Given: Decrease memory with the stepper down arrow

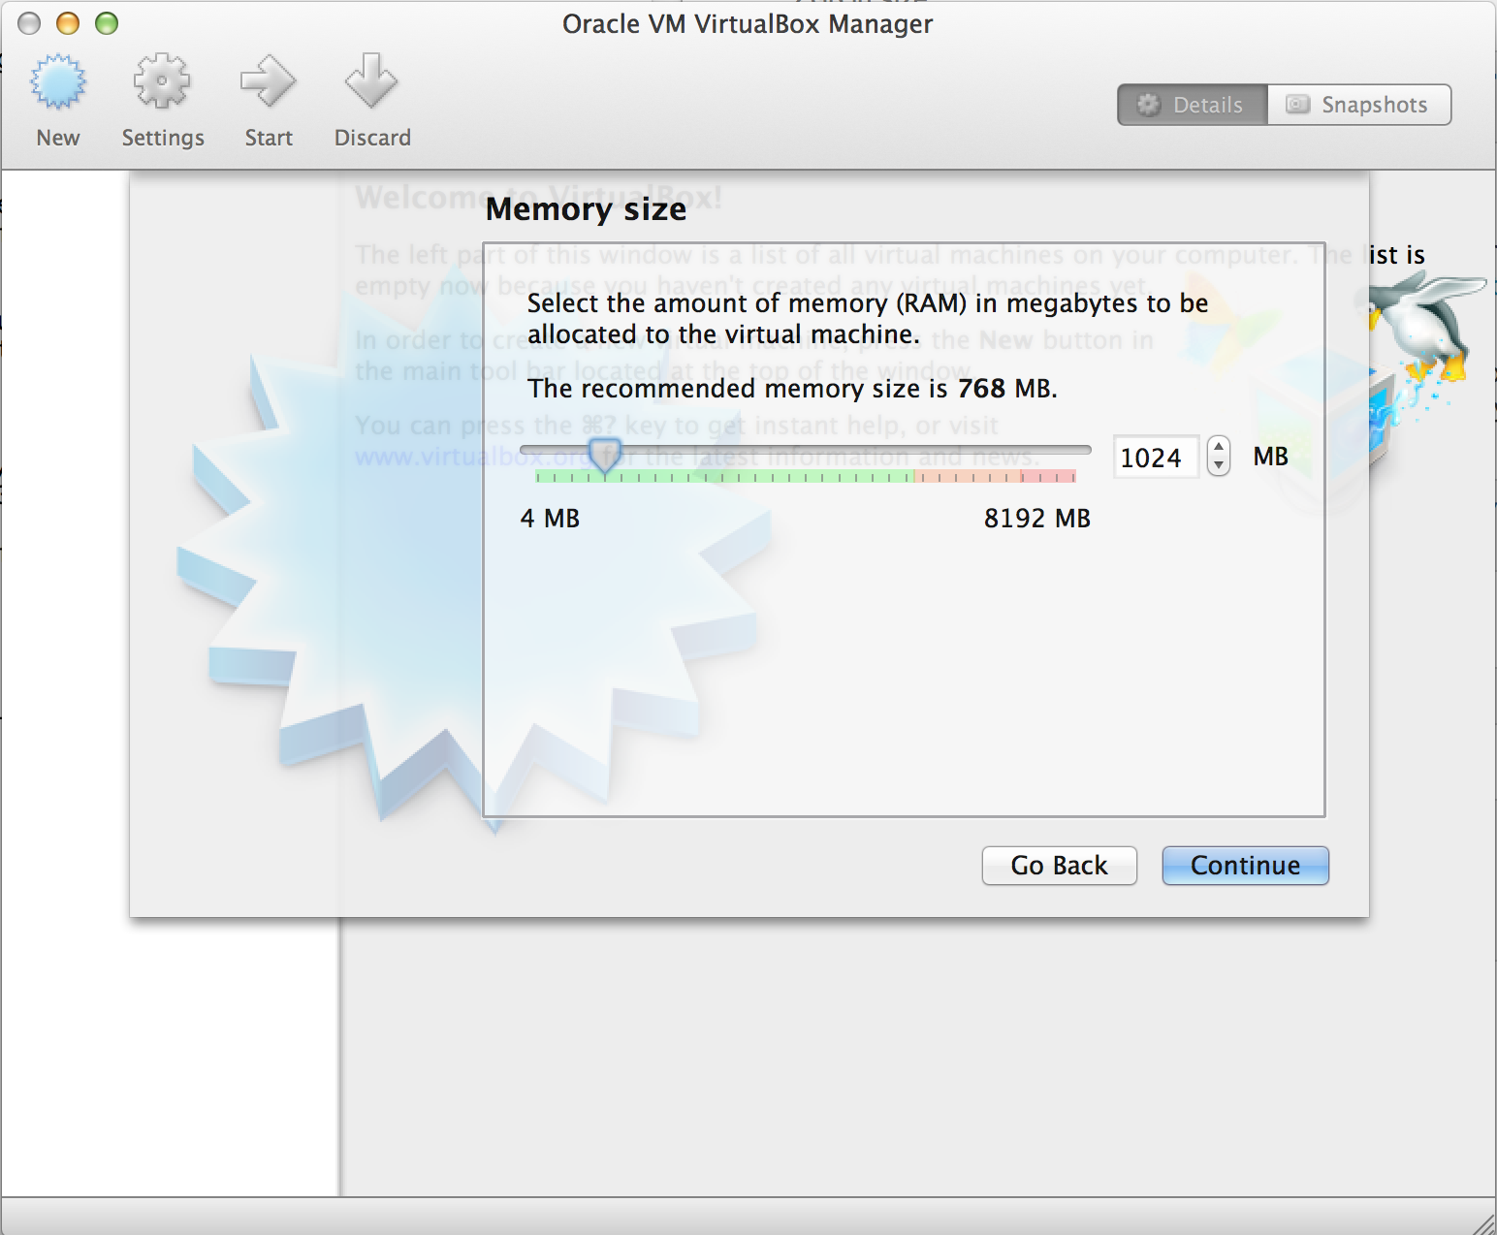Looking at the screenshot, I should pyautogui.click(x=1219, y=466).
